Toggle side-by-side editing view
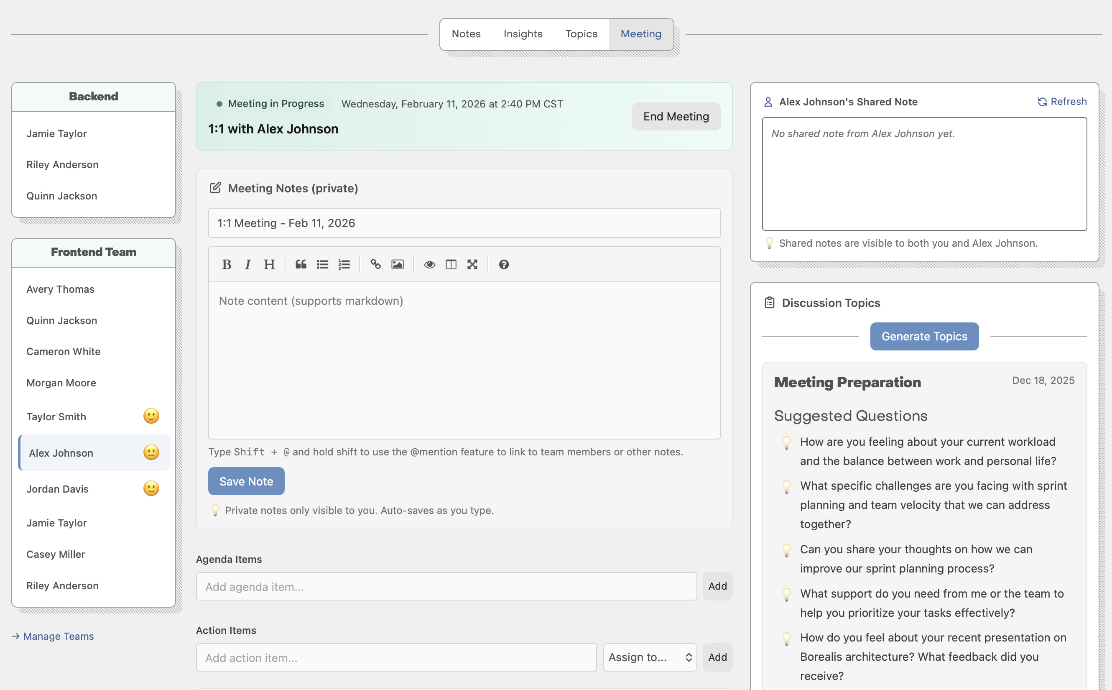The height and width of the screenshot is (690, 1112). click(x=451, y=264)
